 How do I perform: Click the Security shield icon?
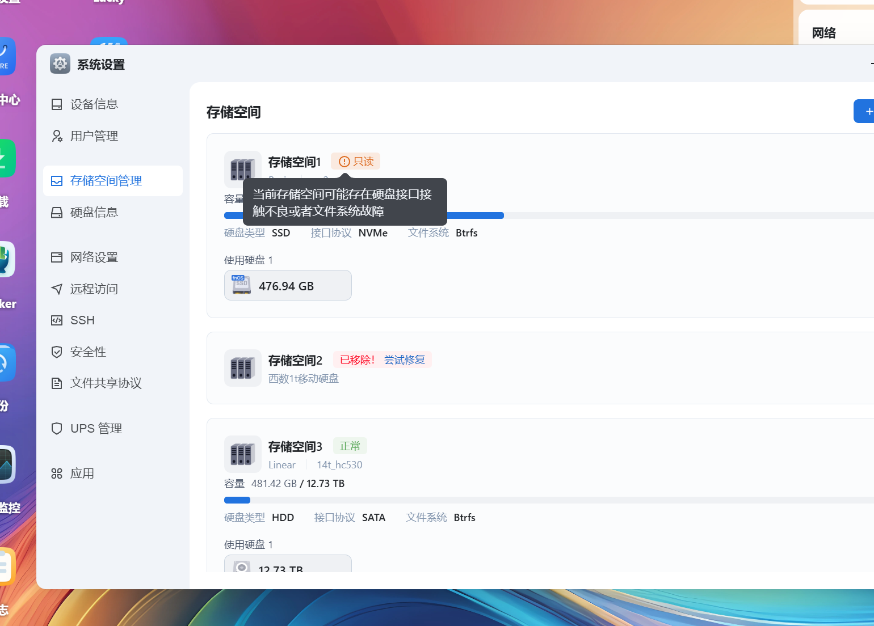click(57, 352)
